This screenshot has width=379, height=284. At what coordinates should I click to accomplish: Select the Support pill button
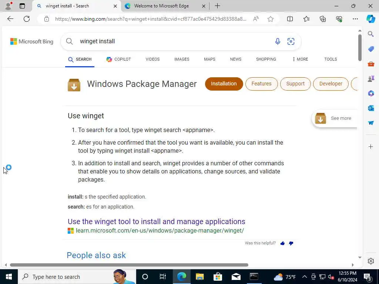click(295, 84)
